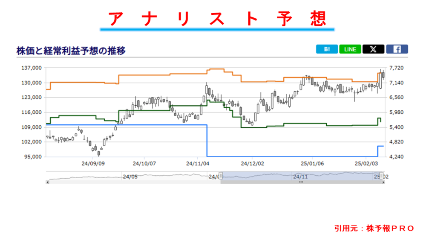Click the right range slider handle
Viewport: 426px width, 239px height.
[x=381, y=176]
